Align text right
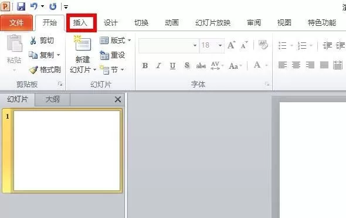Viewport: 346px width, 218px height. (x=310, y=65)
